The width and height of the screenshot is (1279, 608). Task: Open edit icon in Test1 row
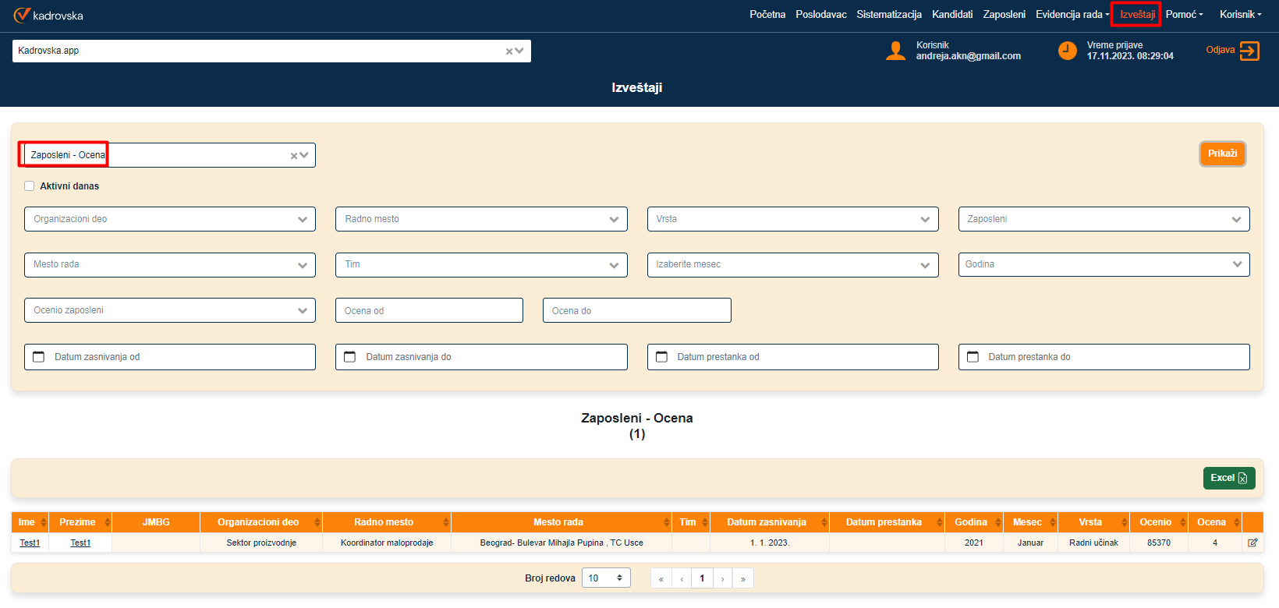pos(1252,543)
